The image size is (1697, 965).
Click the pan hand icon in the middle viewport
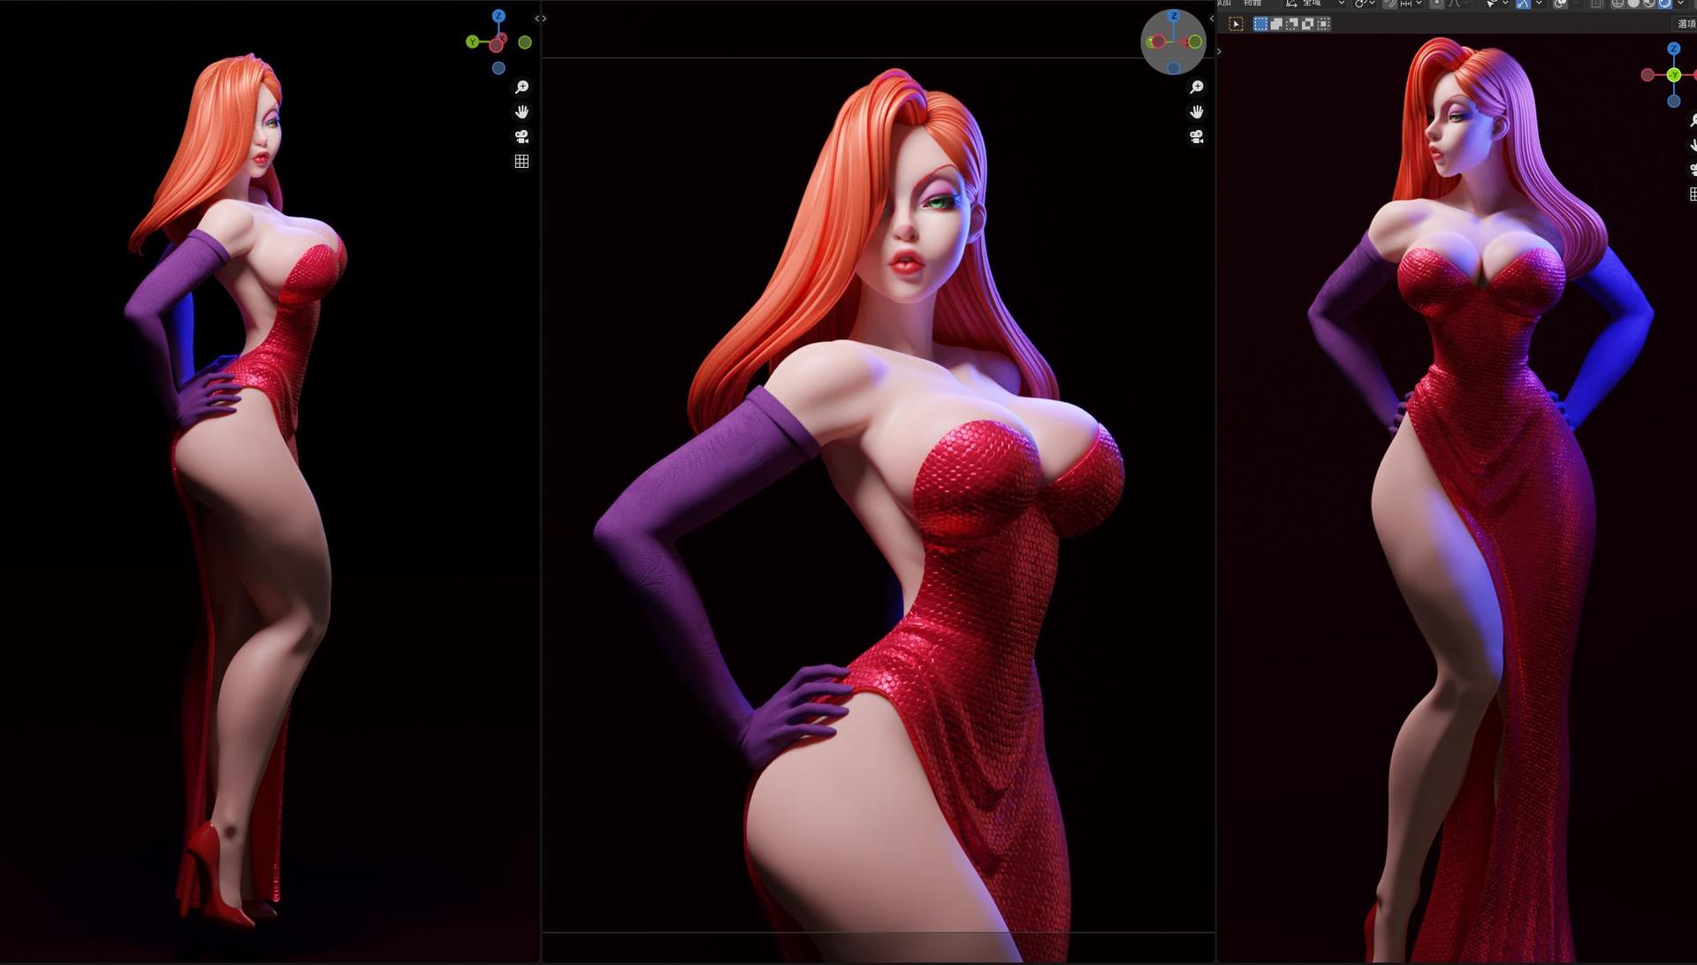pyautogui.click(x=1197, y=111)
